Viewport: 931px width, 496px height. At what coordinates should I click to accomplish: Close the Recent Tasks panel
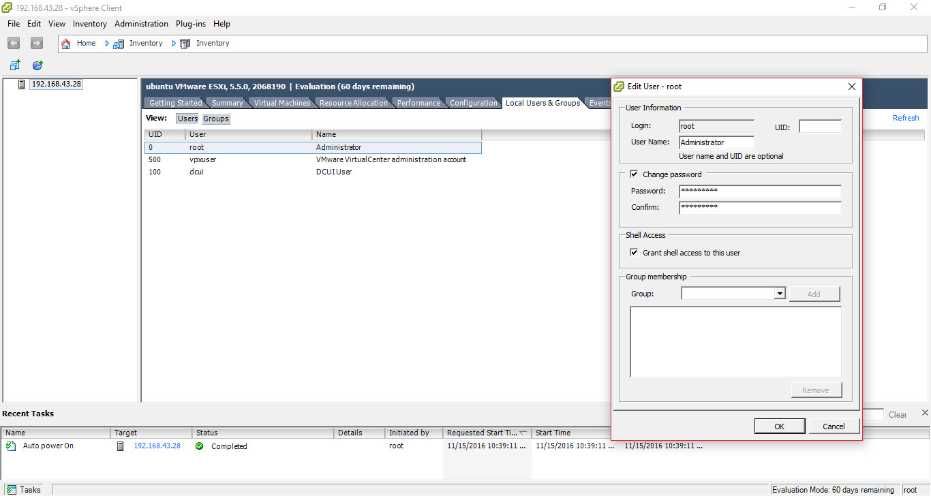[925, 413]
